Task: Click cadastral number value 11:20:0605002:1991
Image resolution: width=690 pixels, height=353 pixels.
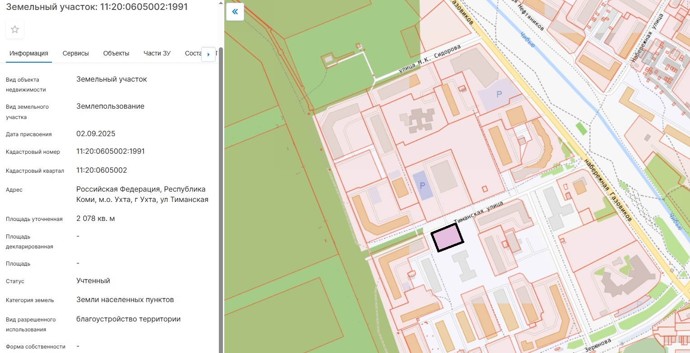Action: 111,151
